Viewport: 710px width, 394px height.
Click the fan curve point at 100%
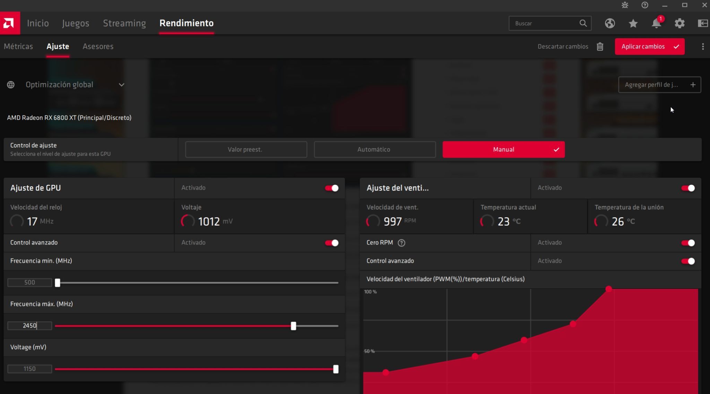609,289
